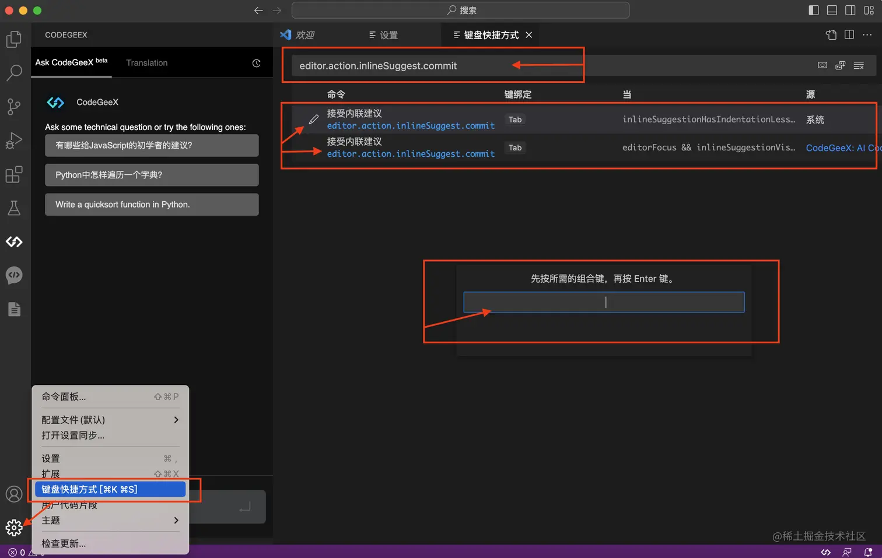
Task: Toggle sort by precedence icon
Action: coord(841,65)
